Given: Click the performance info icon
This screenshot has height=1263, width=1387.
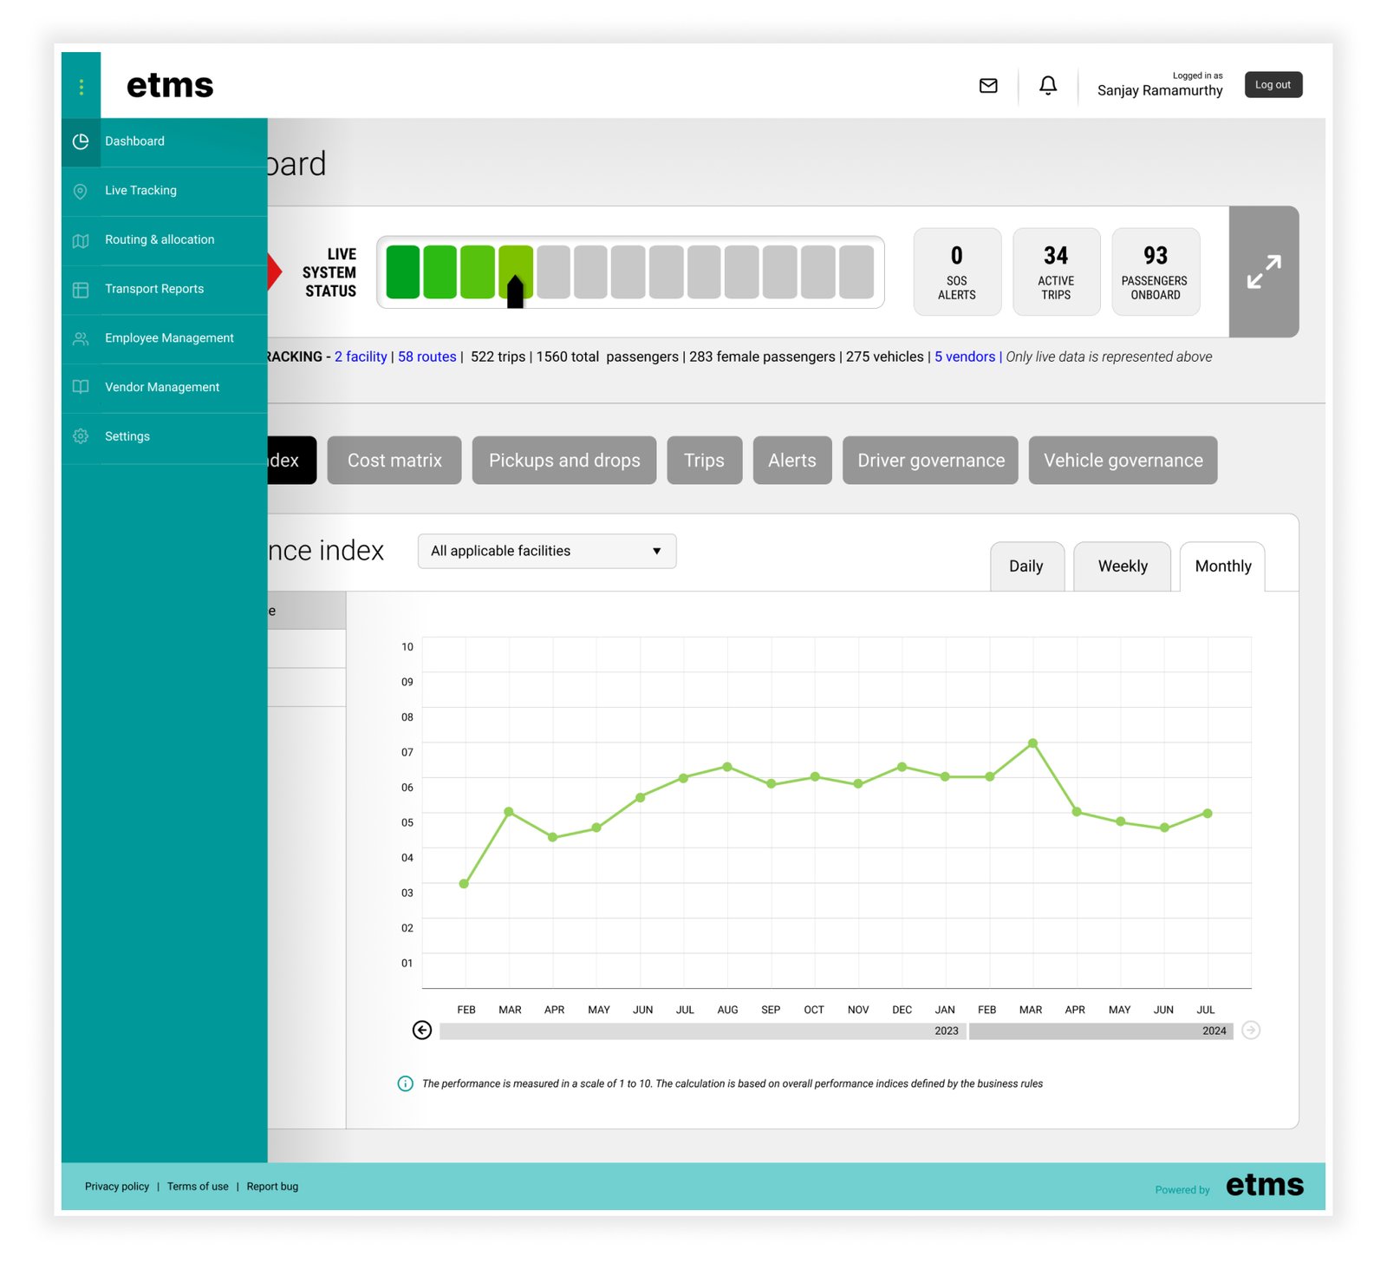Looking at the screenshot, I should (405, 1083).
